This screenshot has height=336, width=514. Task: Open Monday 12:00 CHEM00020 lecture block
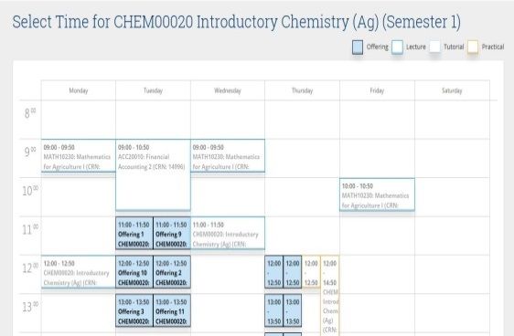click(79, 272)
